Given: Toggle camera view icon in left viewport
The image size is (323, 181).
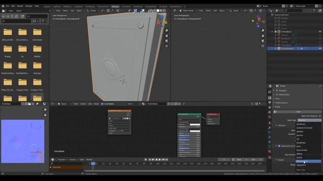Looking at the screenshot, I should click(x=167, y=41).
